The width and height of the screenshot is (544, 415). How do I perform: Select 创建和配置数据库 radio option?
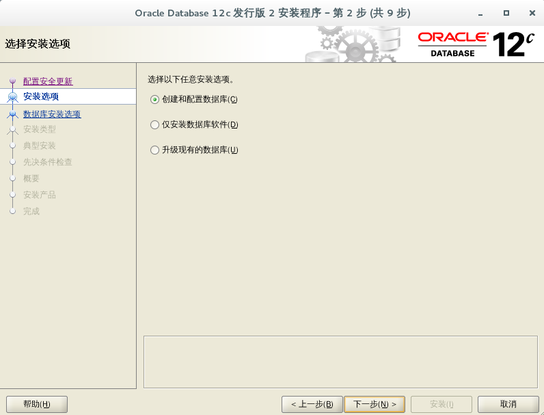click(x=154, y=100)
